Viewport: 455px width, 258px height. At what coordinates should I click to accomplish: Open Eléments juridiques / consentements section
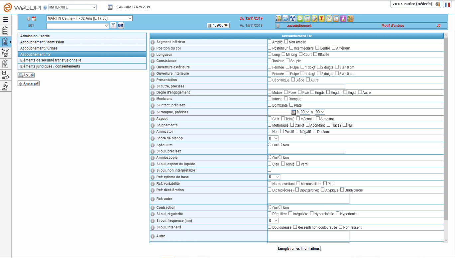pyautogui.click(x=82, y=66)
